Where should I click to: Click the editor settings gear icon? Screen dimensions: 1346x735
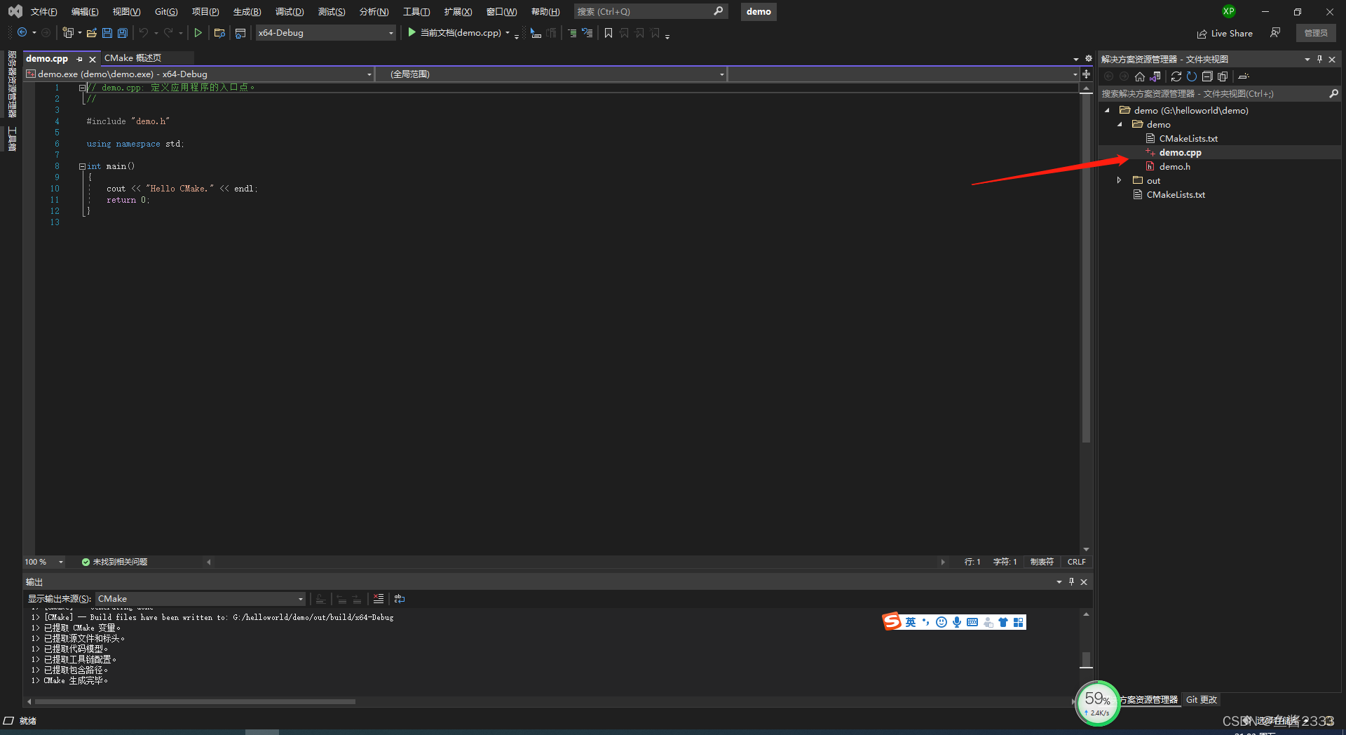point(1088,59)
